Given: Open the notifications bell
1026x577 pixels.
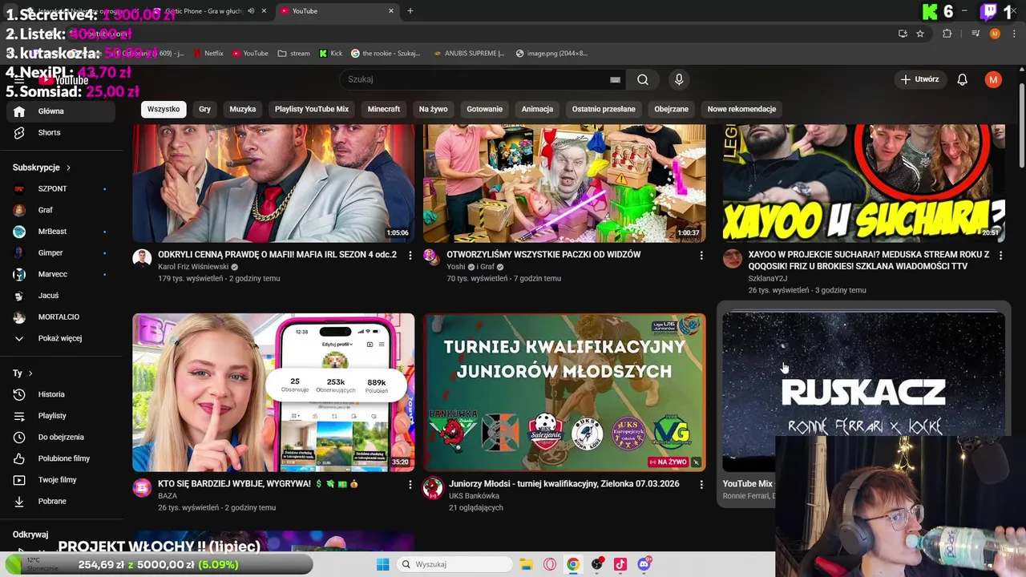Looking at the screenshot, I should (962, 79).
